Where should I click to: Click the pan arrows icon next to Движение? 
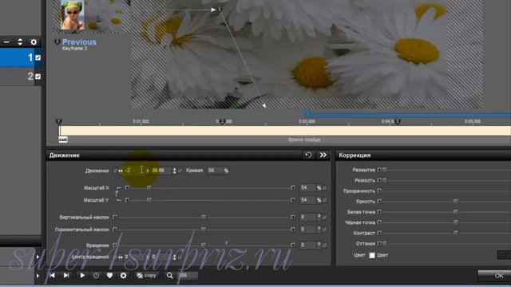121,171
